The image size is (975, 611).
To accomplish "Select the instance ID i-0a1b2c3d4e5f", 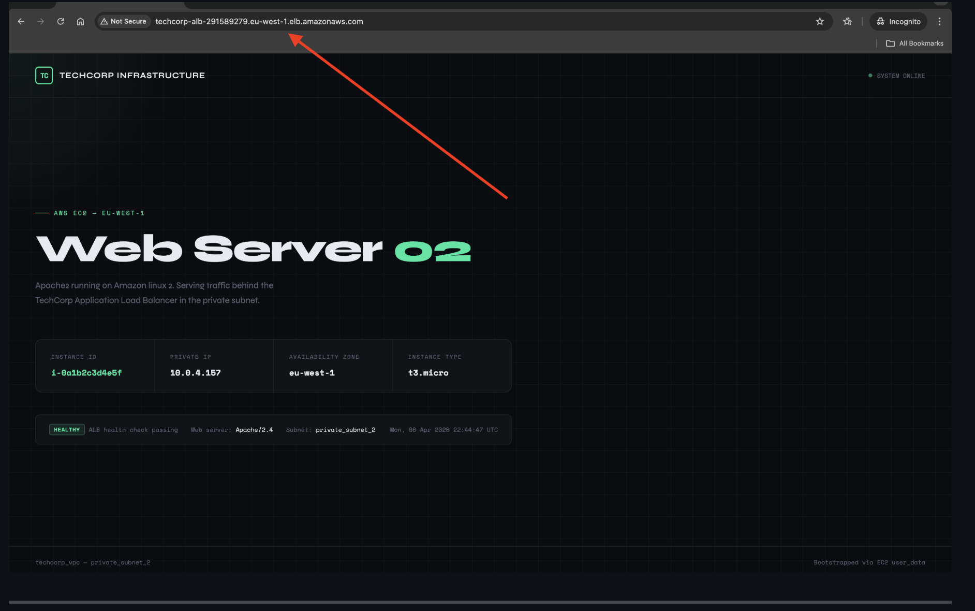I will click(x=86, y=373).
